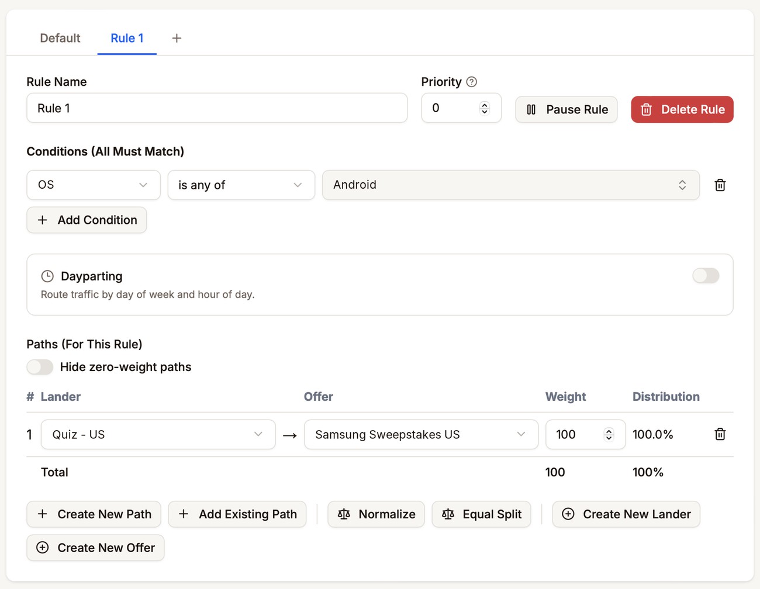The image size is (760, 589).
Task: Click the Priority help question mark icon
Action: coord(472,82)
